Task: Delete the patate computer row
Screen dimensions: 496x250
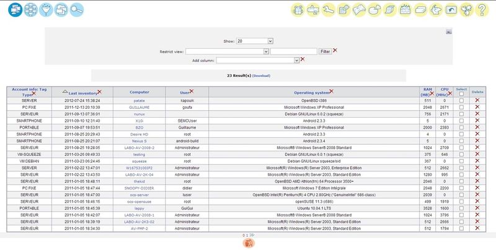Action: pos(477,100)
